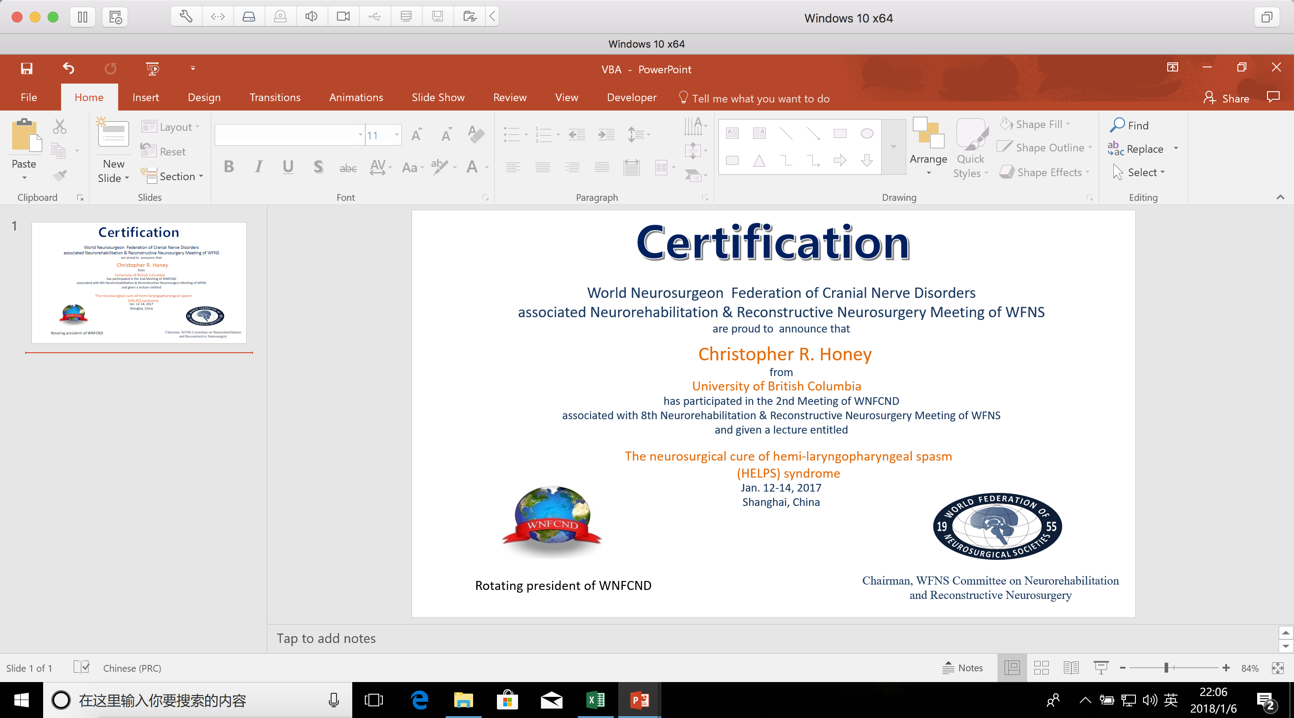Click the Share button
Image resolution: width=1294 pixels, height=718 pixels.
[x=1226, y=98]
